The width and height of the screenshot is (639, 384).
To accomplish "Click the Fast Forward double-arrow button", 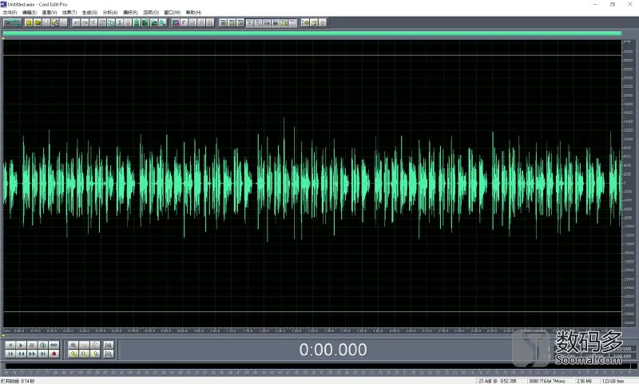I will point(32,354).
